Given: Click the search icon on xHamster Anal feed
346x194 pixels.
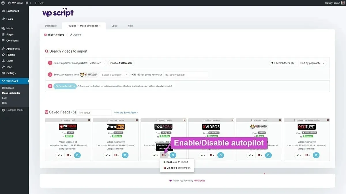Looking at the screenshot, I should tap(268, 155).
